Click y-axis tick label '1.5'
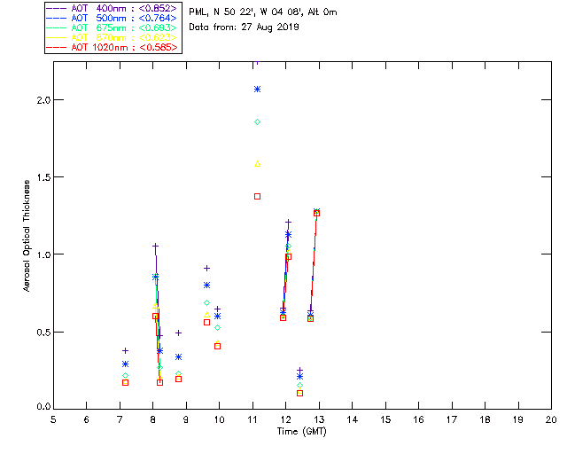Image resolution: width=567 pixels, height=454 pixels. pyautogui.click(x=43, y=177)
